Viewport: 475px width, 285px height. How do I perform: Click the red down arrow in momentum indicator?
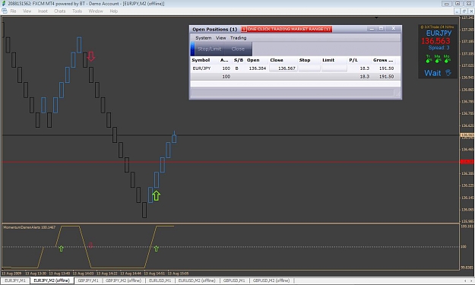90,245
